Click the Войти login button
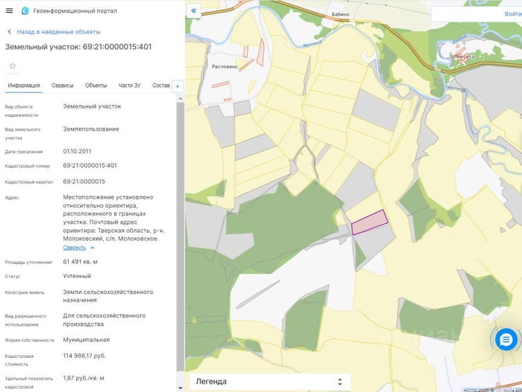Image resolution: width=522 pixels, height=392 pixels. pyautogui.click(x=513, y=14)
